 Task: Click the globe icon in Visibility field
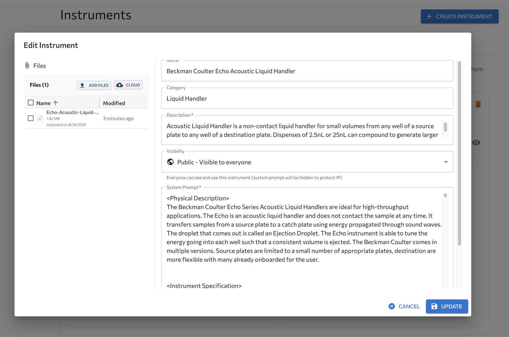tap(171, 162)
